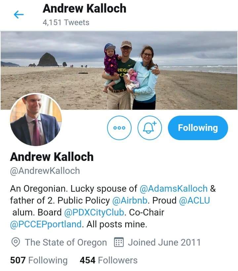View the 454 Followers list
This screenshot has height=271, width=238.
(x=108, y=260)
